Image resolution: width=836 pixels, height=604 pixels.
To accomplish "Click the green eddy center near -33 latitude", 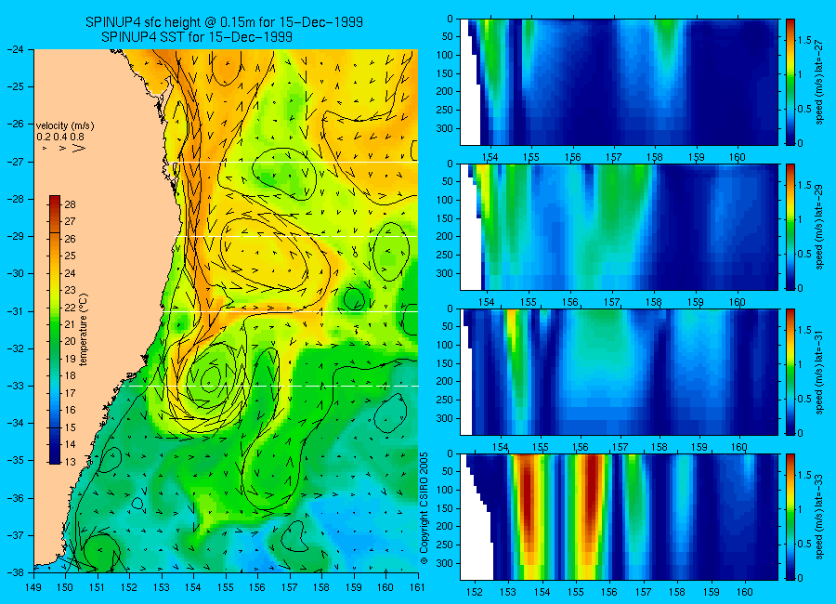I will 211,378.
